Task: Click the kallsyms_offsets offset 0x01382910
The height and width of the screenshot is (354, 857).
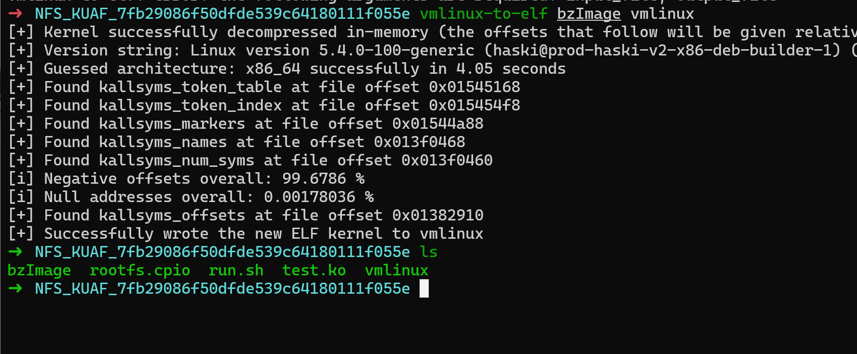Action: coord(438,215)
